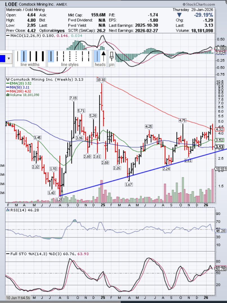Viewport: 227px width, 303px height.
Task: Select the highlighted second-thinnest line width
Action: (x=24, y=56)
